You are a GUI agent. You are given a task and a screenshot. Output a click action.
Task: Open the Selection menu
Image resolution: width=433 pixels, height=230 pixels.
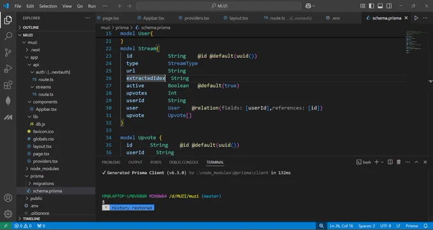(x=48, y=6)
